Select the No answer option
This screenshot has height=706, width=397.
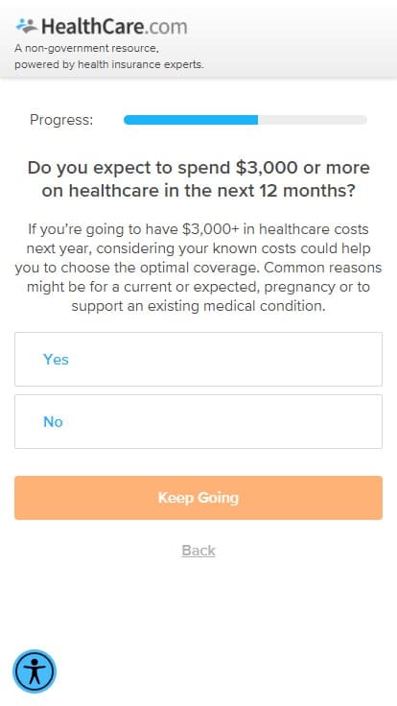(x=198, y=421)
